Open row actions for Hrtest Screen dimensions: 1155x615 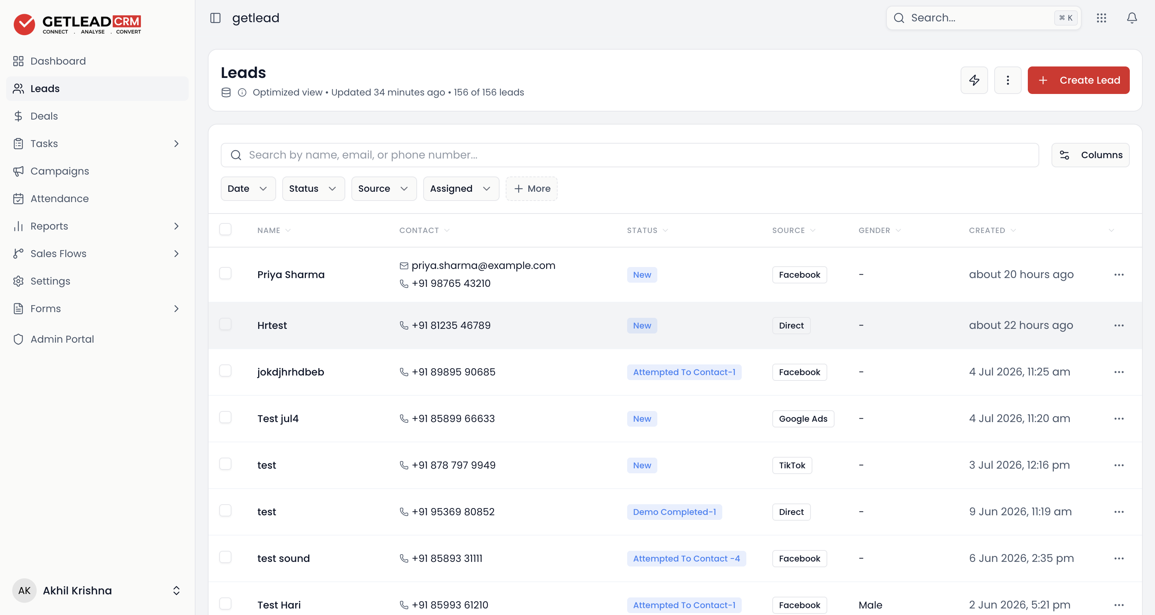point(1119,325)
